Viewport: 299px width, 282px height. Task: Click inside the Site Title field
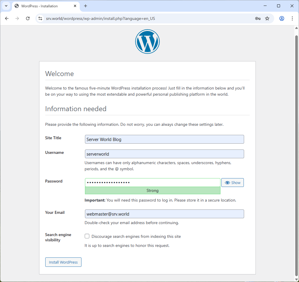pos(164,139)
